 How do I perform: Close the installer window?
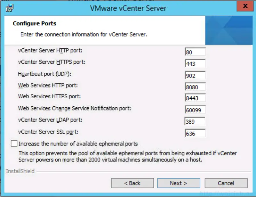(245, 6)
